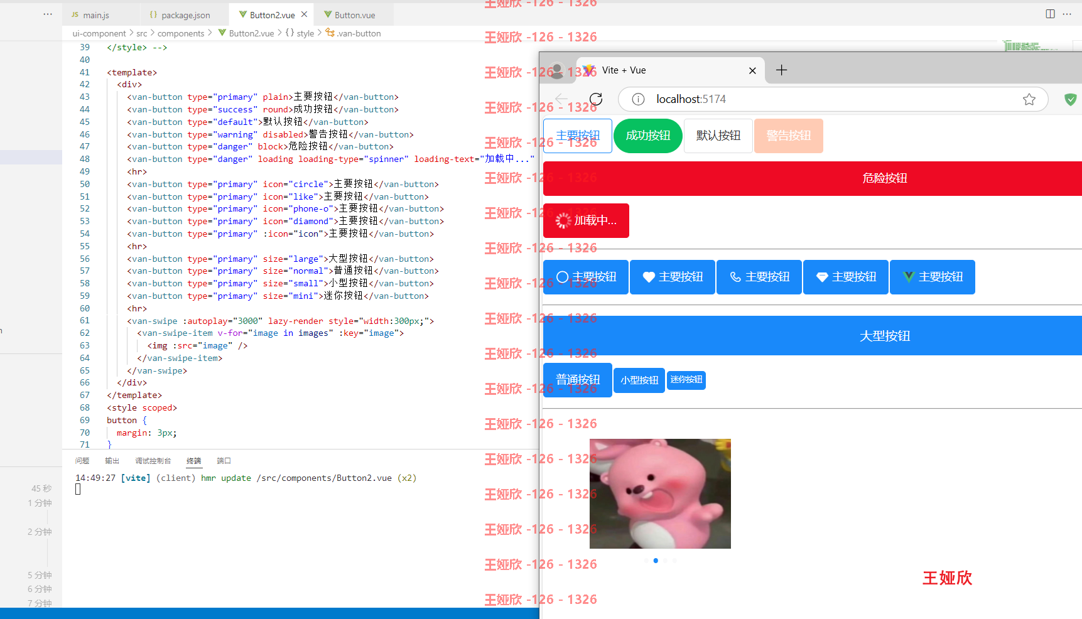
Task: Click the normal-size 普通按钮
Action: coord(578,380)
